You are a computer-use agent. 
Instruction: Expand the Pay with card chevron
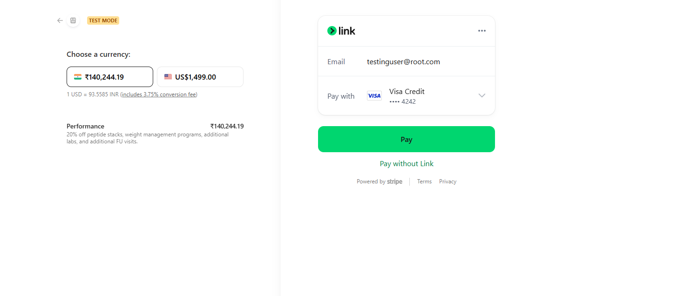point(481,95)
